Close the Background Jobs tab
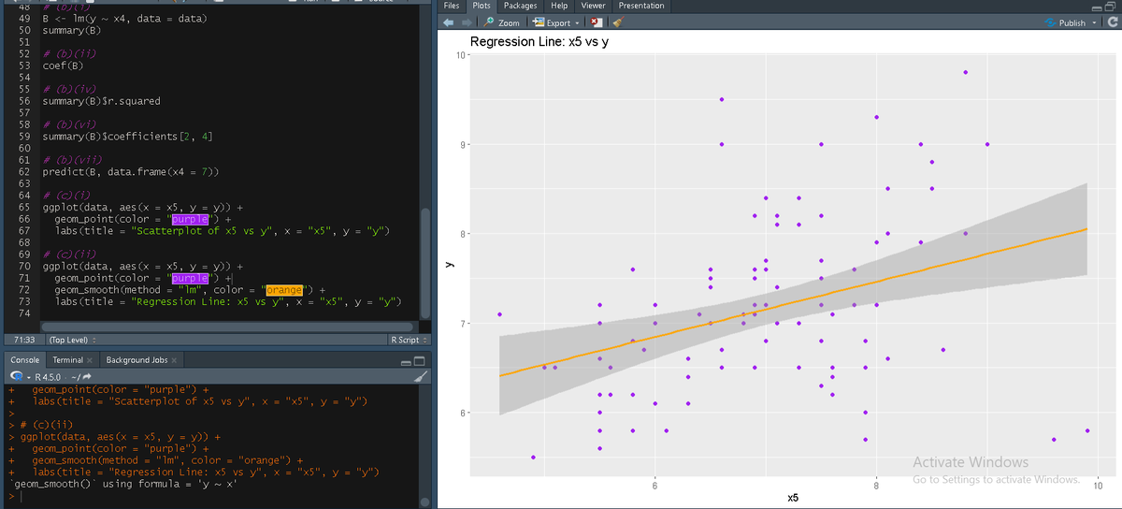1122x509 pixels. (175, 360)
